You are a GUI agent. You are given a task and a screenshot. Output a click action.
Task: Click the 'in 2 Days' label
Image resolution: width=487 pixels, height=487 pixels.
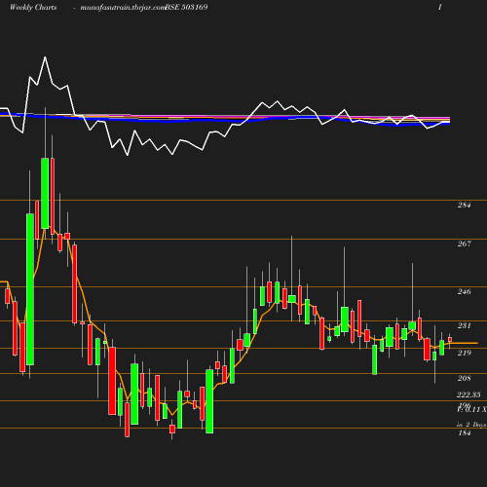471,425
